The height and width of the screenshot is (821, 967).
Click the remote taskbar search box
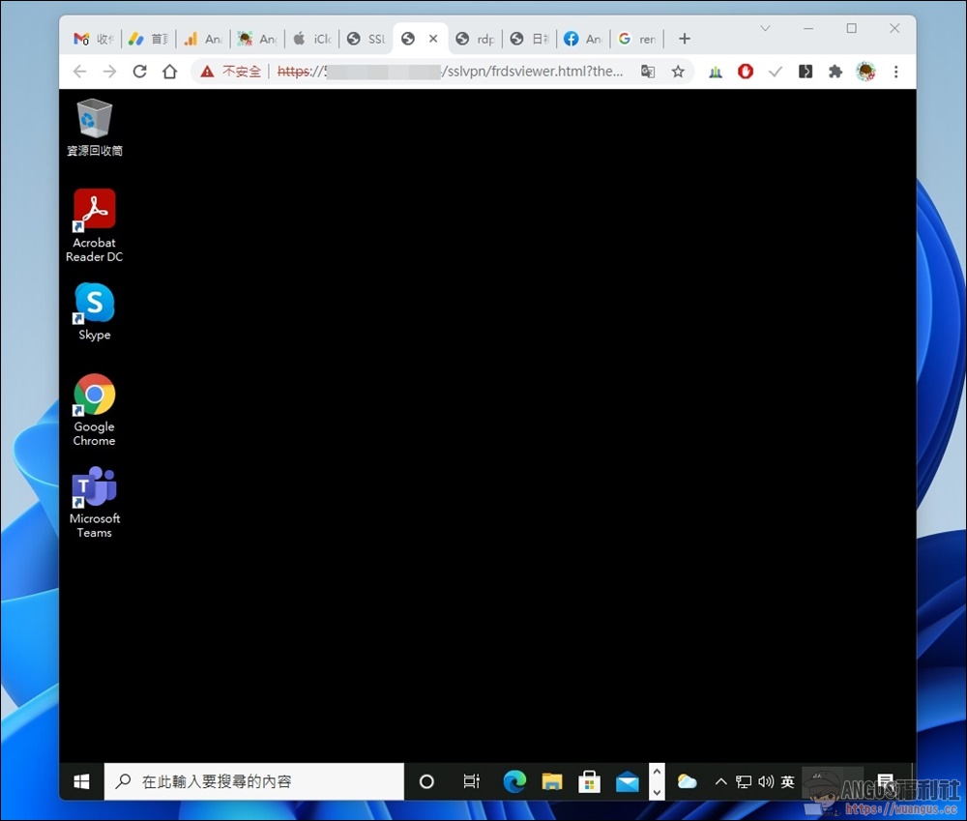pos(254,781)
